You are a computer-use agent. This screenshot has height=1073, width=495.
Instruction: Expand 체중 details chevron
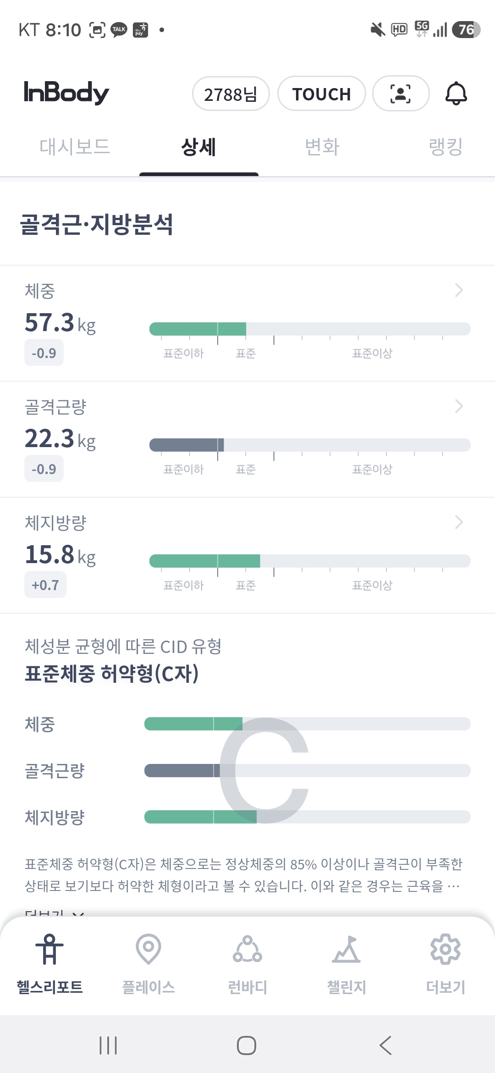pos(459,290)
